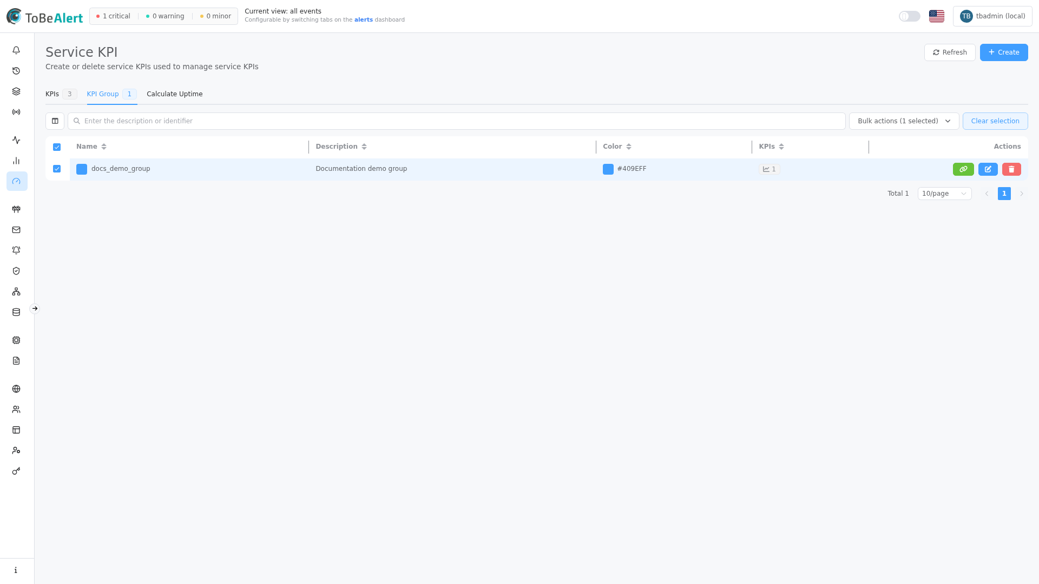Viewport: 1039px width, 584px height.
Task: Uncheck the docs_demo_group row checkbox
Action: (57, 169)
